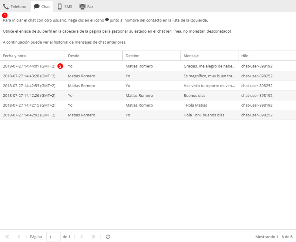Click the Destino column header
Image resolution: width=296 pixels, height=242 pixels.
133,56
